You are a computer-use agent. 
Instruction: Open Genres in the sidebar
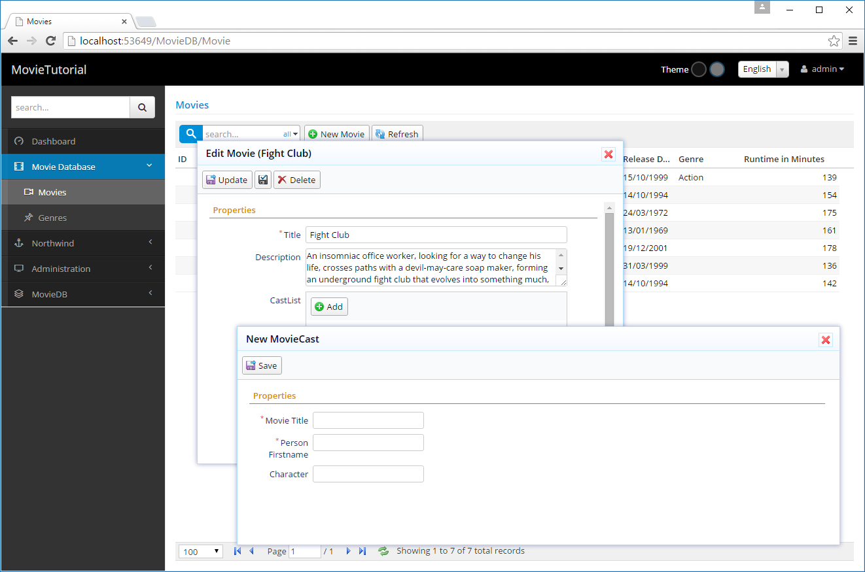tap(52, 218)
